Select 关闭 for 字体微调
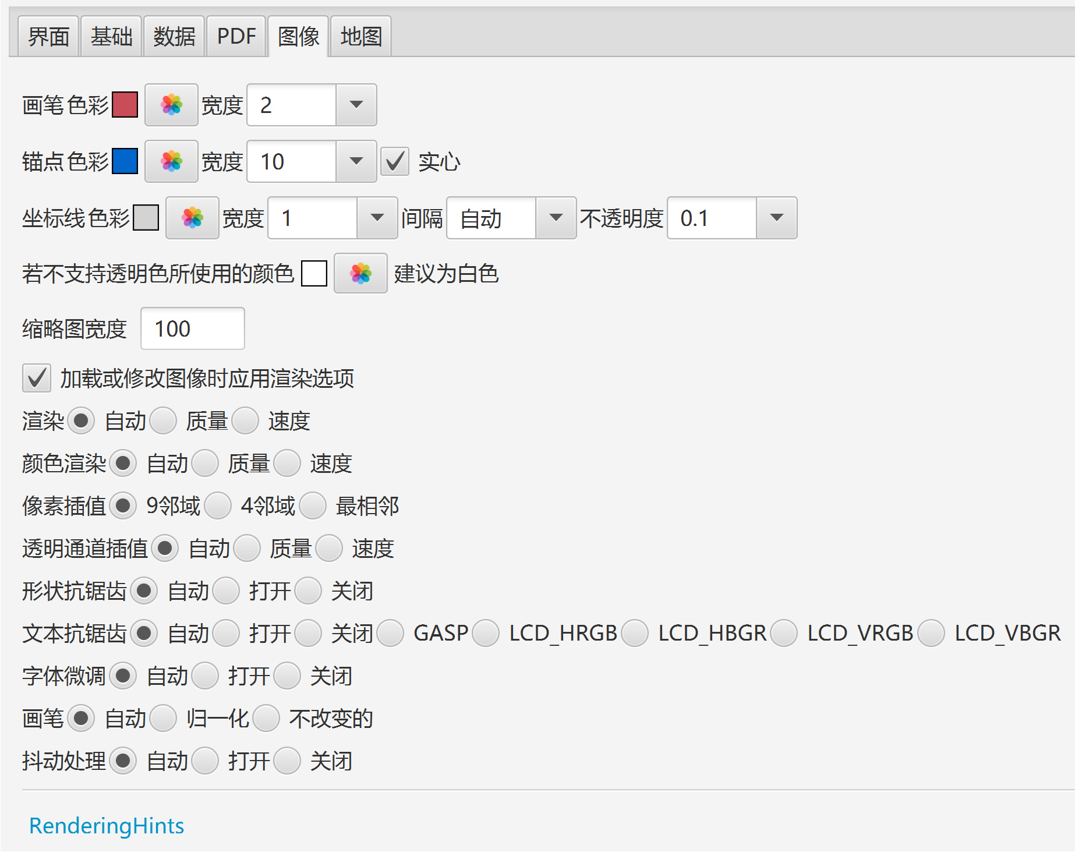This screenshot has width=1075, height=852. [x=287, y=676]
